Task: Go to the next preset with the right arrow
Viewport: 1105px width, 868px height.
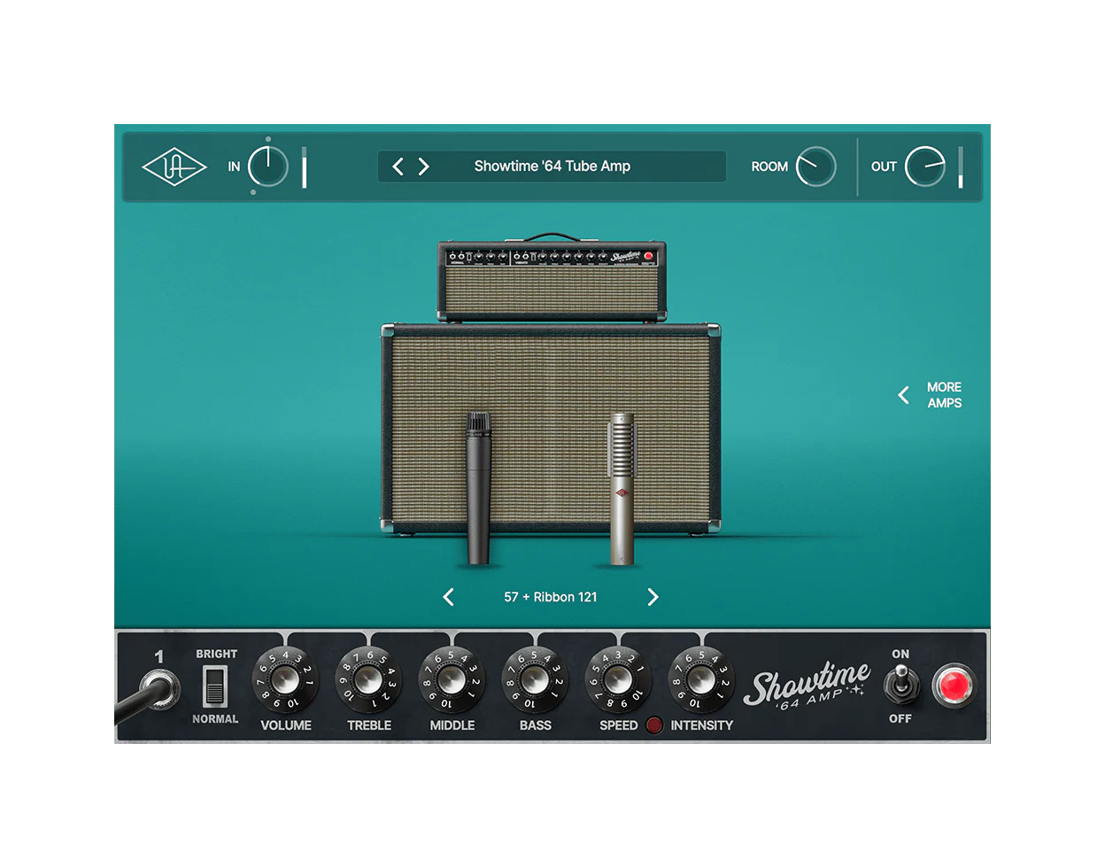Action: pyautogui.click(x=422, y=166)
